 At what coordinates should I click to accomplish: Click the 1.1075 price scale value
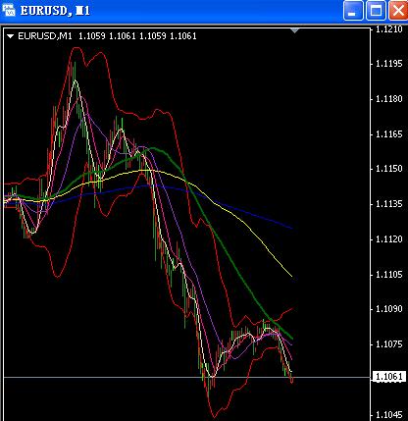pyautogui.click(x=388, y=344)
